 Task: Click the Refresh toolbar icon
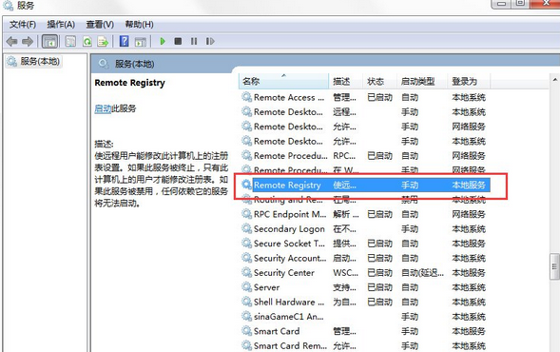(x=87, y=42)
